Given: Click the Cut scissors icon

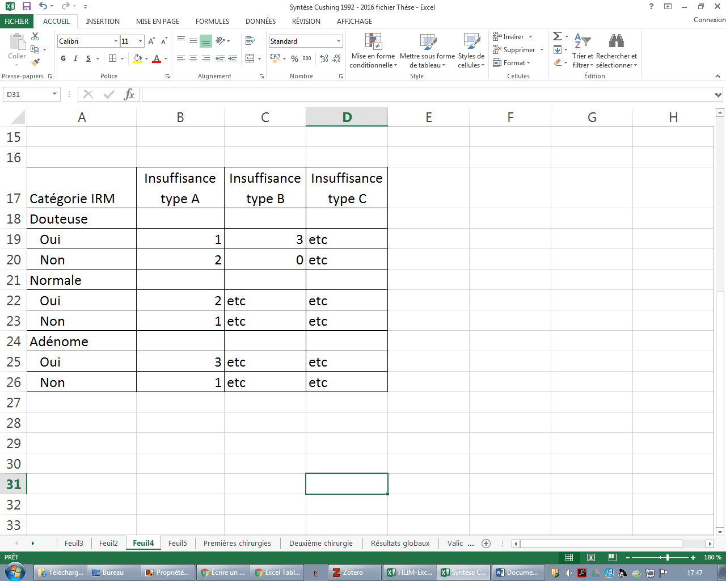Looking at the screenshot, I should [35, 37].
